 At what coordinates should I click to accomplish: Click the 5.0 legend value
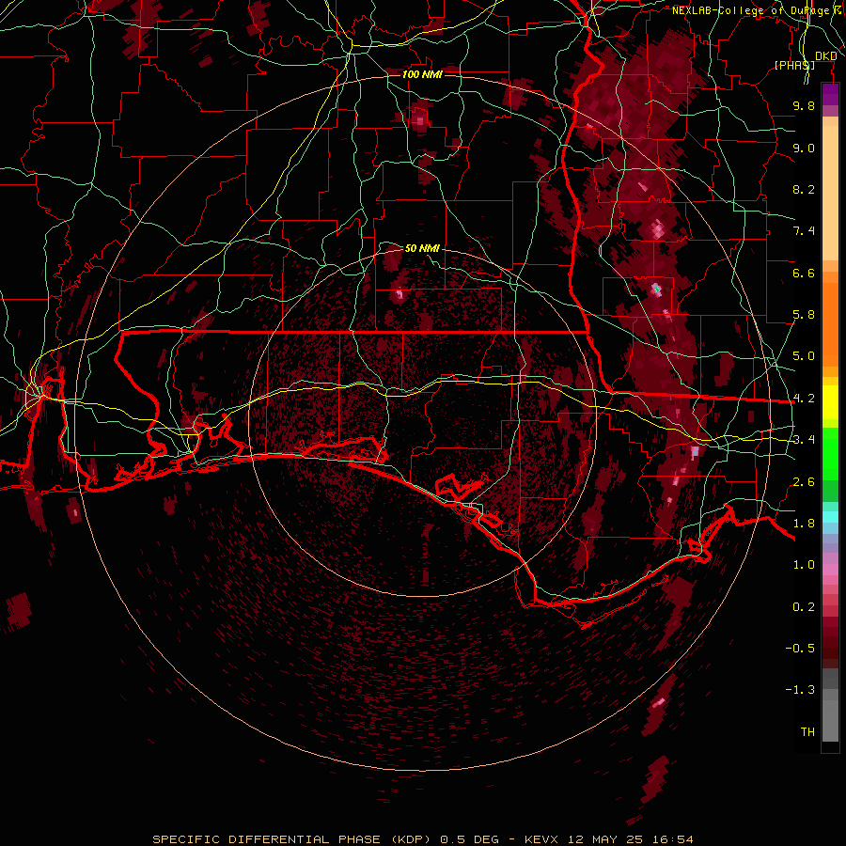[804, 356]
